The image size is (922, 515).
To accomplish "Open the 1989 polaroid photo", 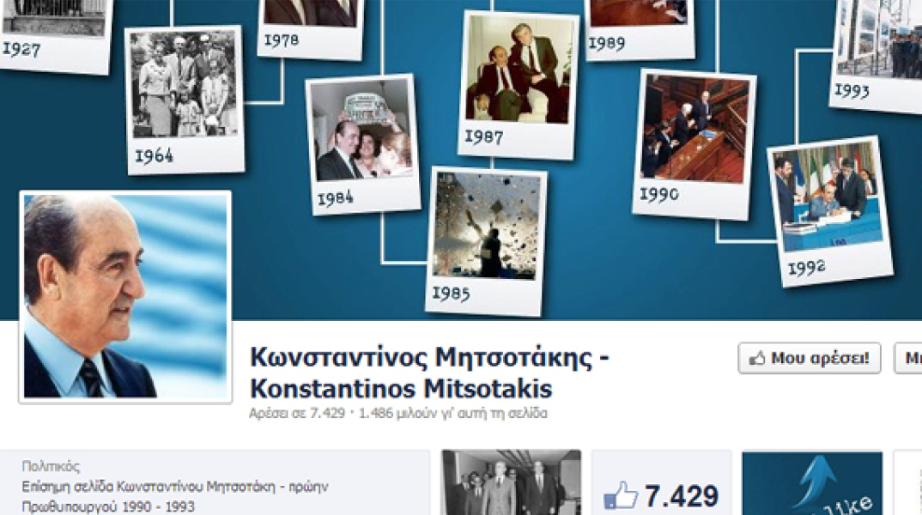I will [641, 28].
